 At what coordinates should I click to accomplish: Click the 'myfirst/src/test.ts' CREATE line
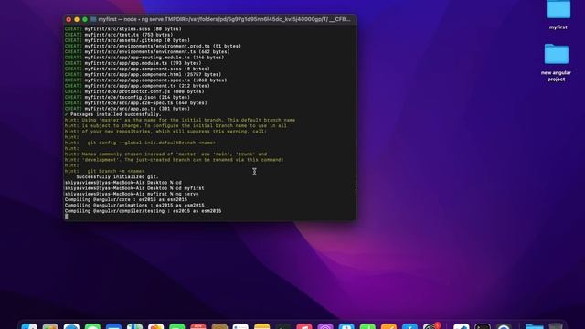point(119,35)
